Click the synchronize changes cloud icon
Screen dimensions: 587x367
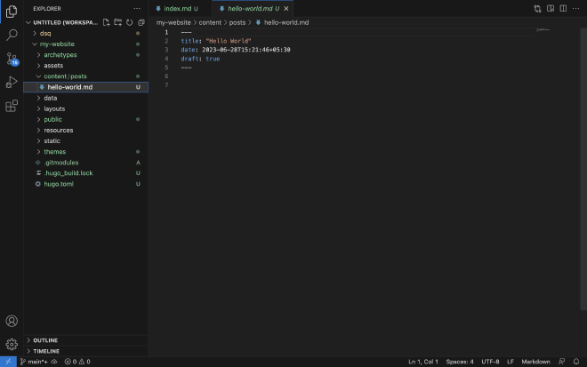tap(54, 362)
